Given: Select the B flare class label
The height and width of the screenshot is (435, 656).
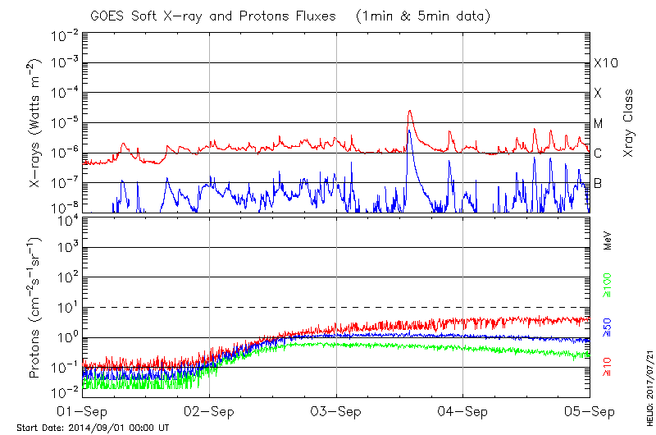Looking at the screenshot, I should click(598, 183).
